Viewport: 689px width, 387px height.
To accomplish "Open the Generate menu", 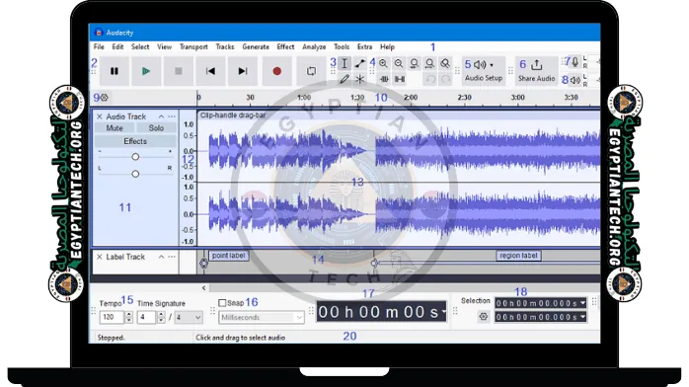I will pyautogui.click(x=256, y=46).
